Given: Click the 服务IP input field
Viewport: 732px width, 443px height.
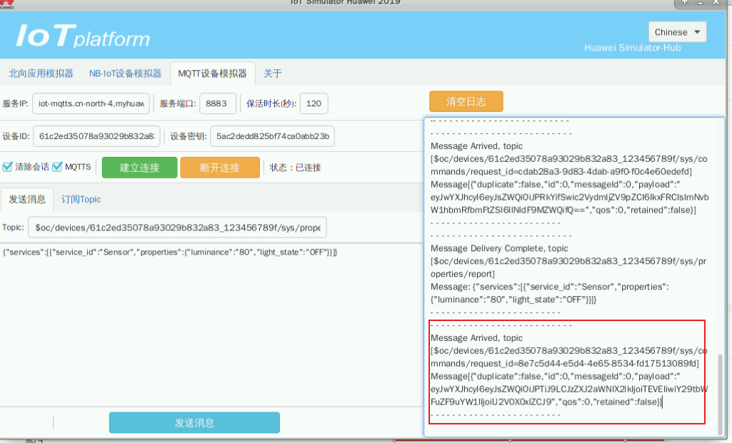Looking at the screenshot, I should (91, 103).
